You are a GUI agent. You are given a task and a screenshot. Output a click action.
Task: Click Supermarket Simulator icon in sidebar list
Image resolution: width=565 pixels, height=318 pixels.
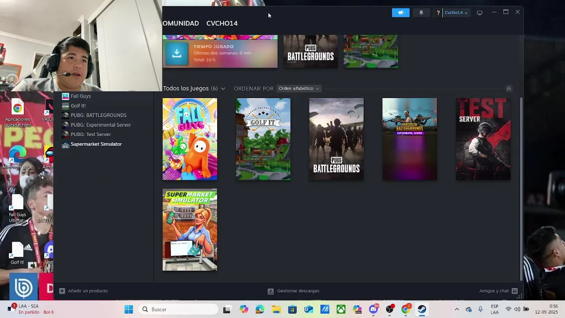click(65, 144)
